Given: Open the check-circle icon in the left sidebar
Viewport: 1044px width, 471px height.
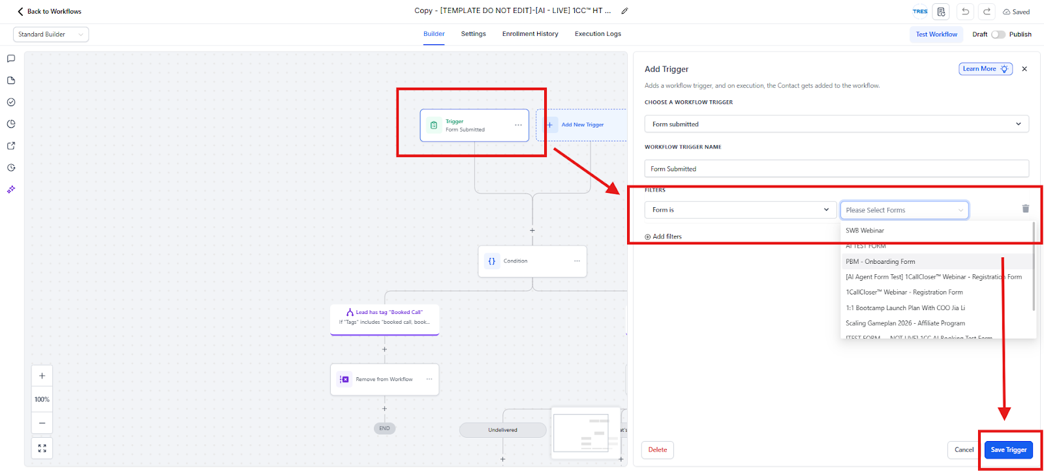Looking at the screenshot, I should [11, 102].
